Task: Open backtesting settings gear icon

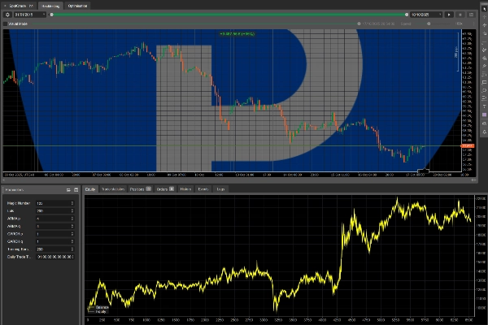Action: [7, 15]
